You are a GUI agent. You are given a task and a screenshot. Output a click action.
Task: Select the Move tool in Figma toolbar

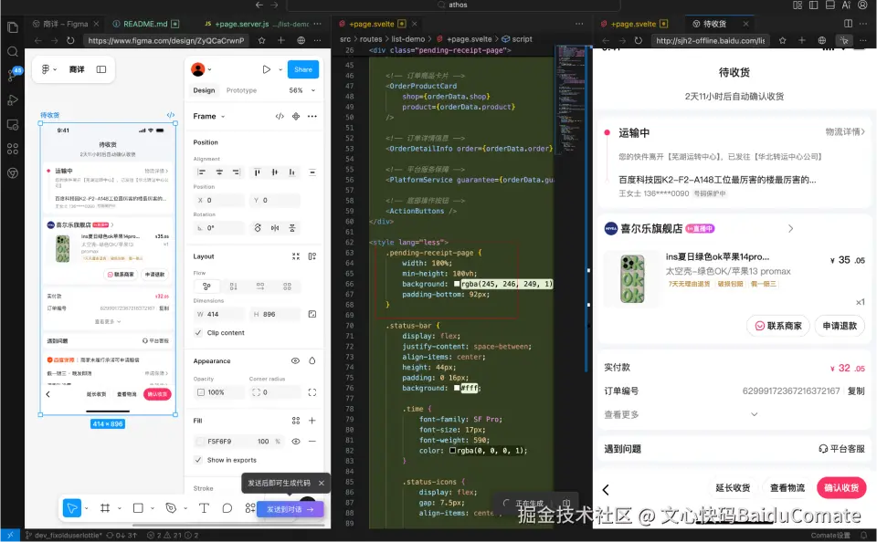click(72, 508)
